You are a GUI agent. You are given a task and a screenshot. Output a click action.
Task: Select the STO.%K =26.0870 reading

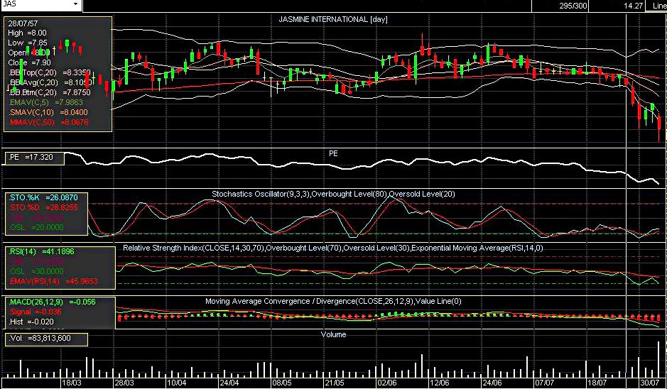(x=44, y=197)
